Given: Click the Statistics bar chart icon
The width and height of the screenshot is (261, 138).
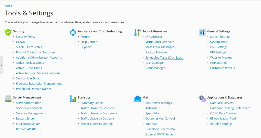Looking at the screenshot, I should coord(73,99).
